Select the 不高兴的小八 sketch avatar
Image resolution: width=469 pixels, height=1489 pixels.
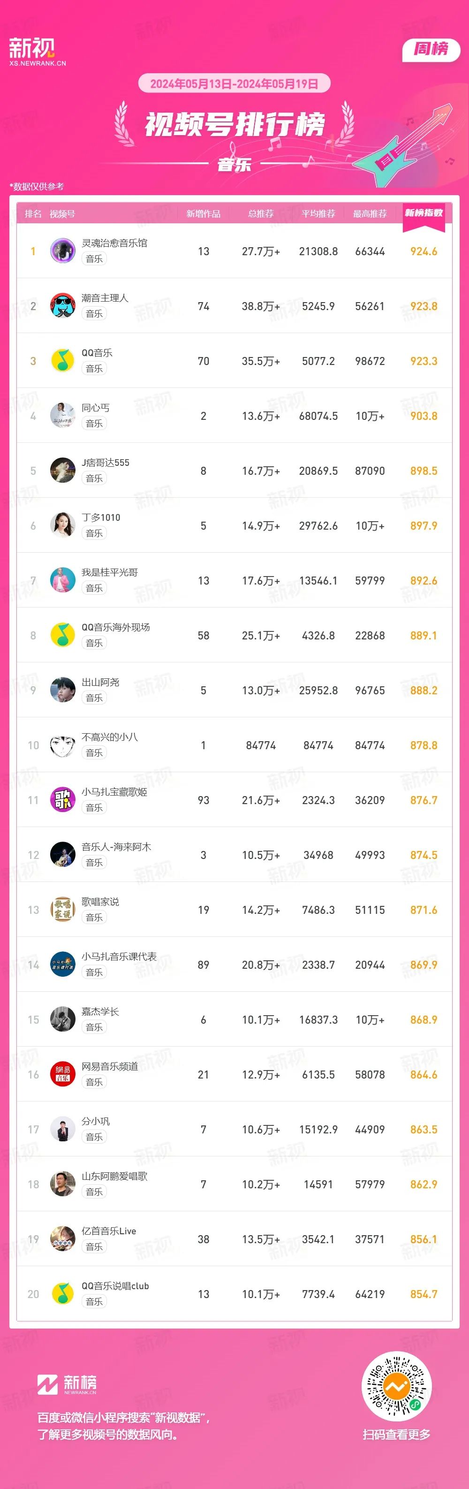tap(62, 745)
